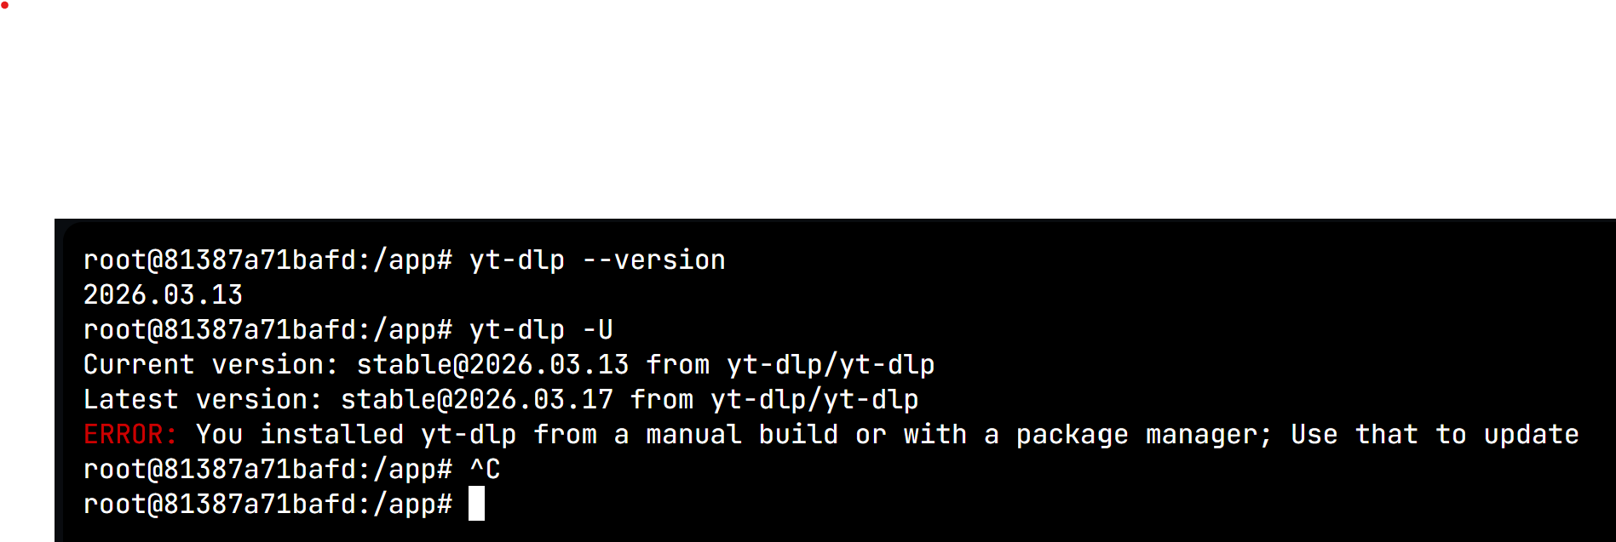
Task: Click the red "ERROR:" label
Action: click(130, 435)
